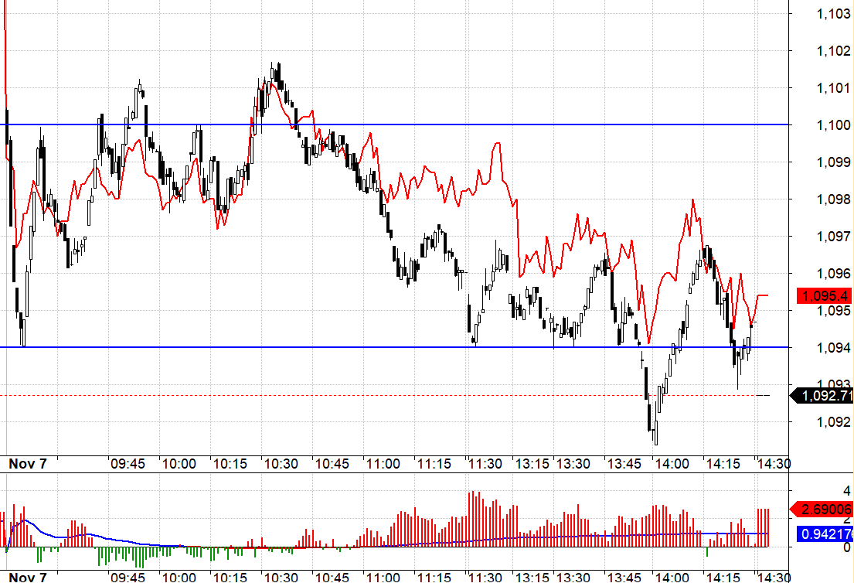The image size is (854, 583).
Task: Click the 11:30 label on indicator panel time axis
Action: 485,577
